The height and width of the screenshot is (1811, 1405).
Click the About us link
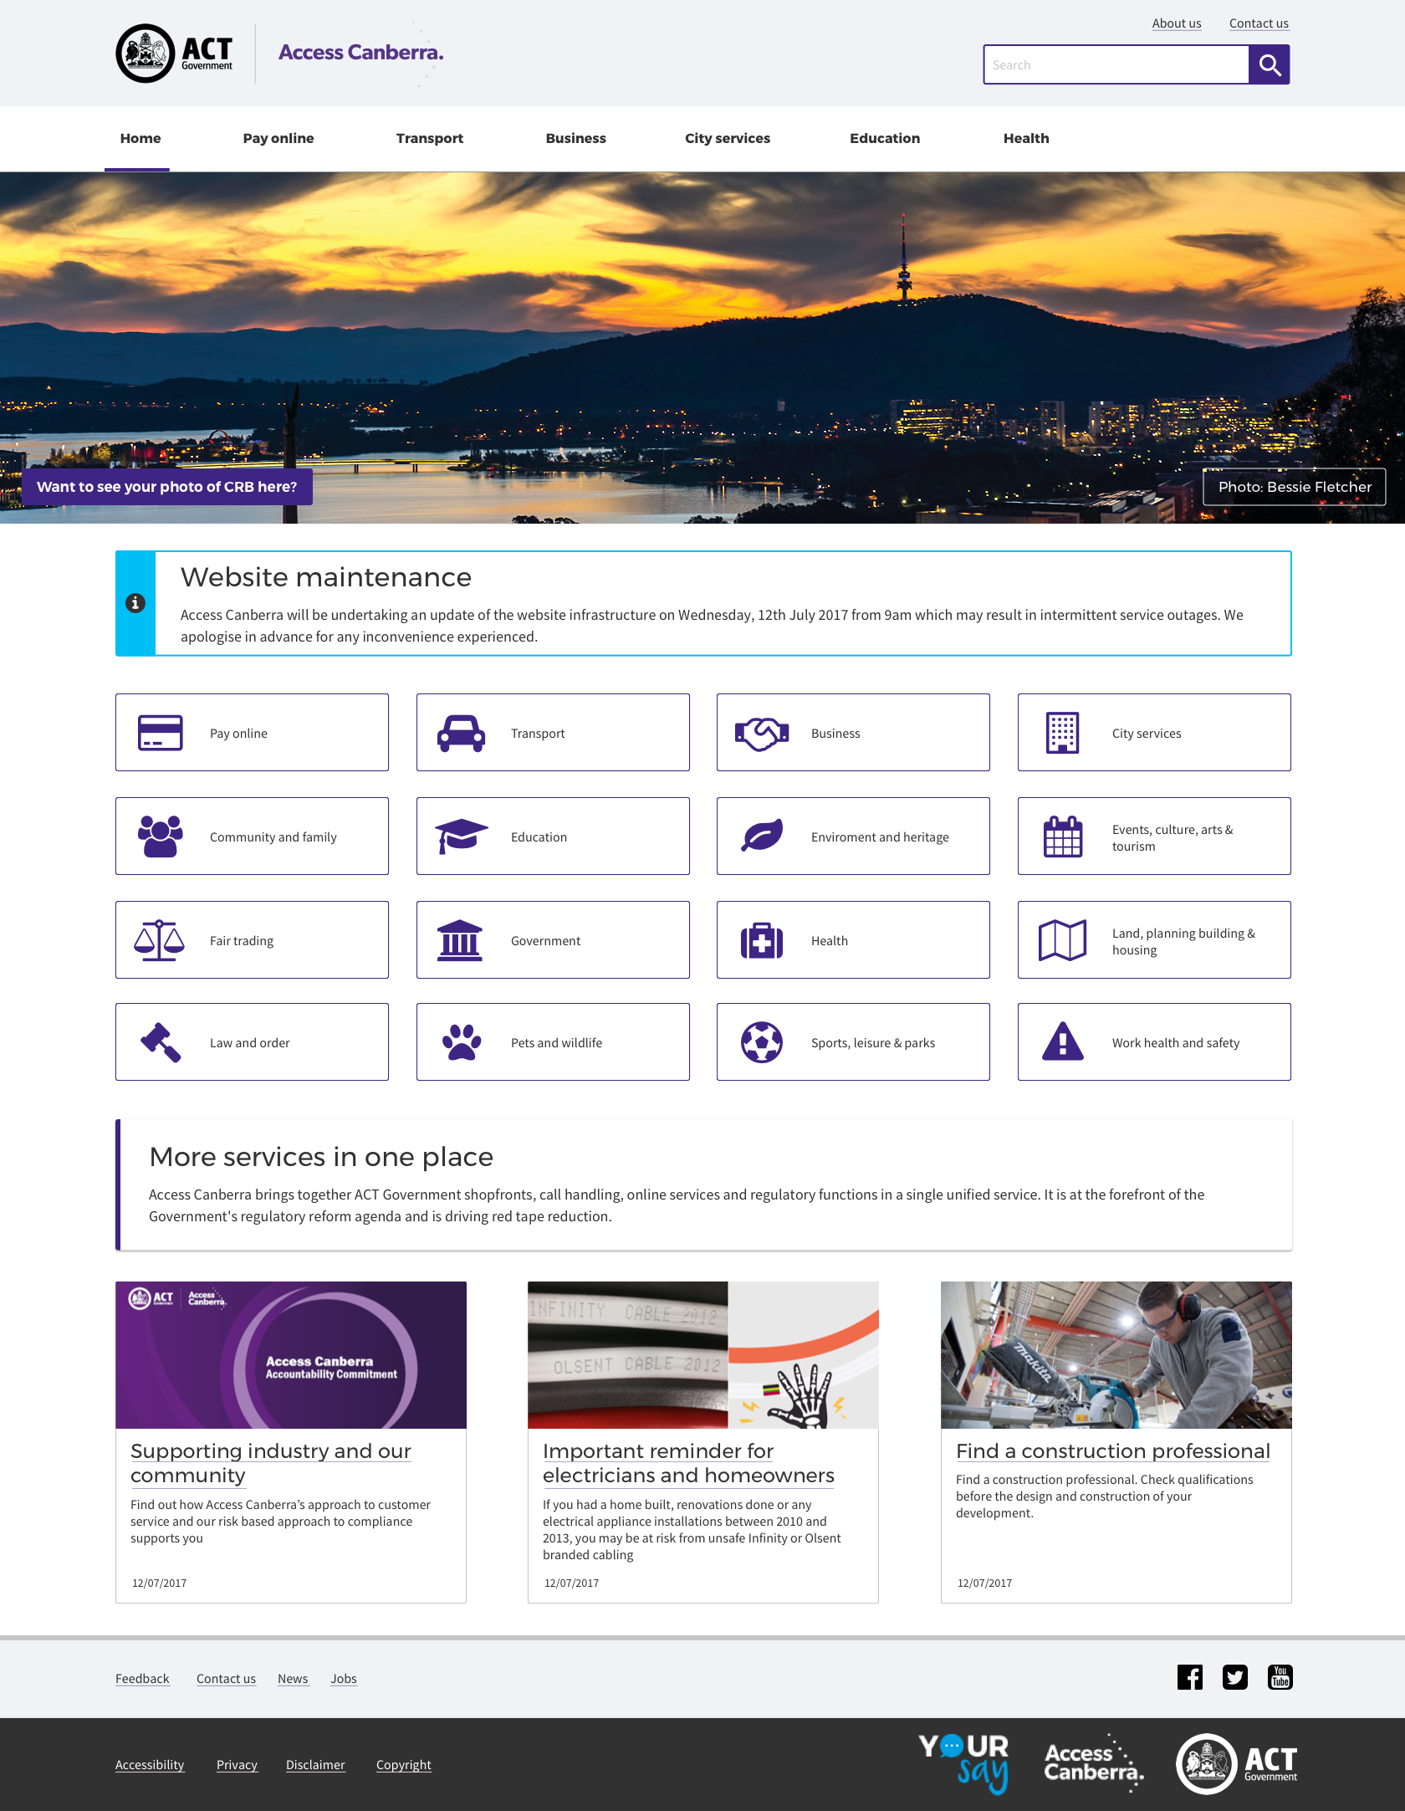click(x=1177, y=23)
